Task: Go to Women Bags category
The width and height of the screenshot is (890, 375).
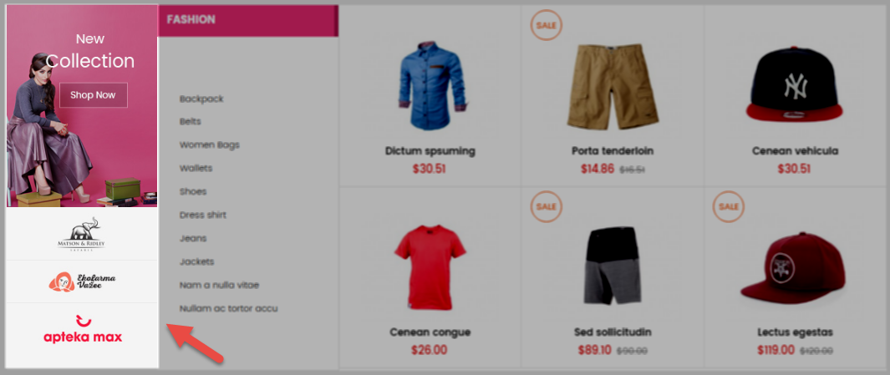Action: tap(210, 144)
